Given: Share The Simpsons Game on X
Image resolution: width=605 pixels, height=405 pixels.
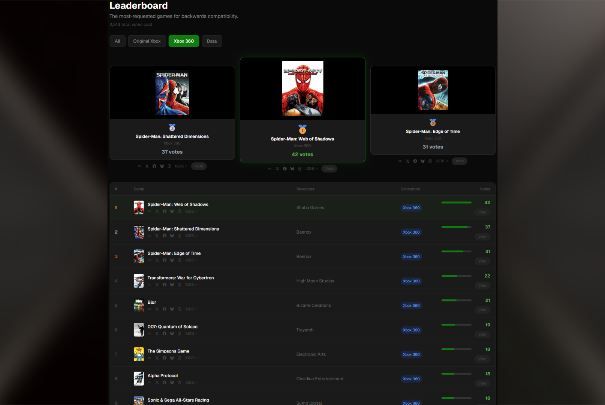Looking at the screenshot, I should coord(157,358).
